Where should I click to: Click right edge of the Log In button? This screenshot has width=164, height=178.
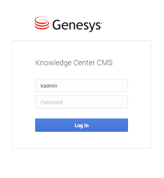tap(126, 125)
